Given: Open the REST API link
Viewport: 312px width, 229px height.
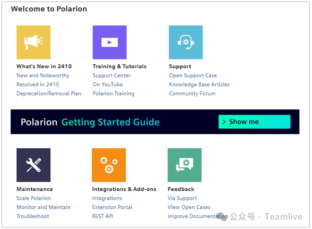Looking at the screenshot, I should (103, 216).
